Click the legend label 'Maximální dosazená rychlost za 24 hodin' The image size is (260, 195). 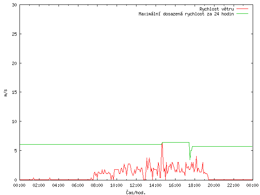pos(186,14)
